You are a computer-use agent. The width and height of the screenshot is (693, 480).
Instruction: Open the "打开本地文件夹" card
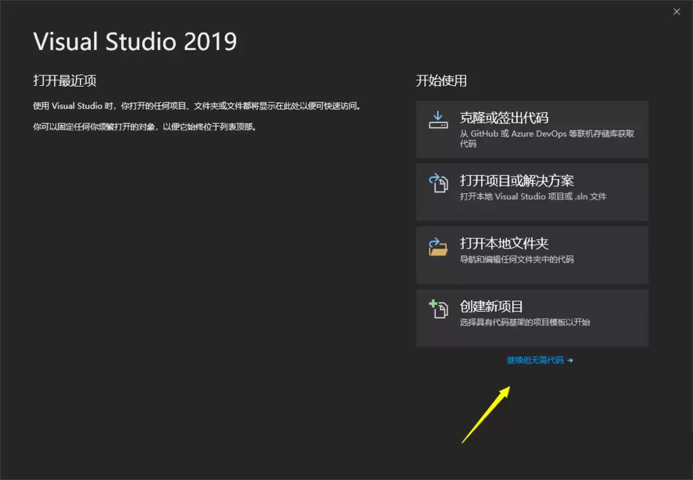(532, 255)
